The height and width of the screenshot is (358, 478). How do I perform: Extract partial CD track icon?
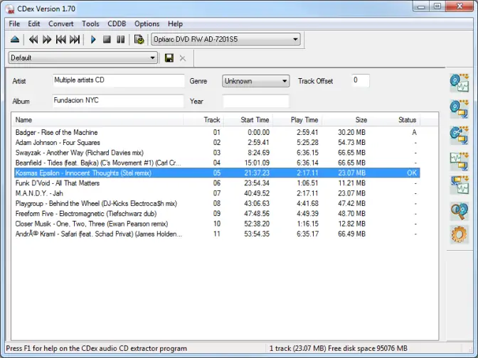459,135
